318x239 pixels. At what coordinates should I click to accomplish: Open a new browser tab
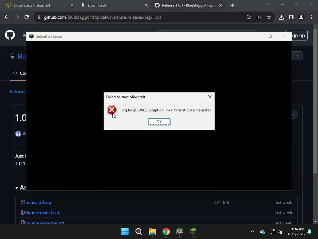click(x=232, y=5)
